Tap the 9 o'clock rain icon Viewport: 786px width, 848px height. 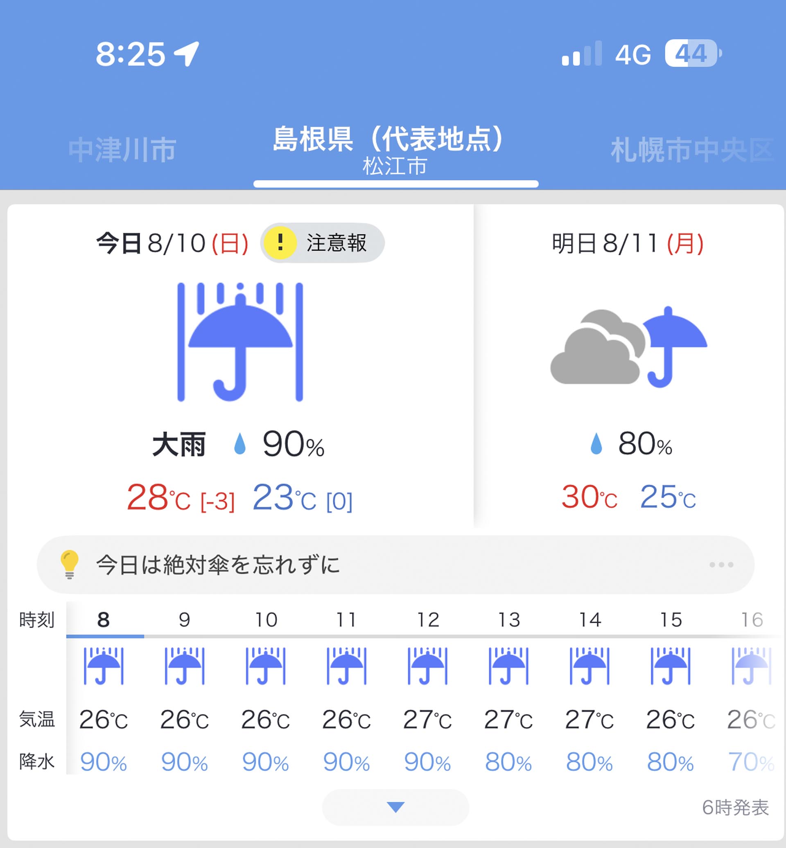(185, 666)
